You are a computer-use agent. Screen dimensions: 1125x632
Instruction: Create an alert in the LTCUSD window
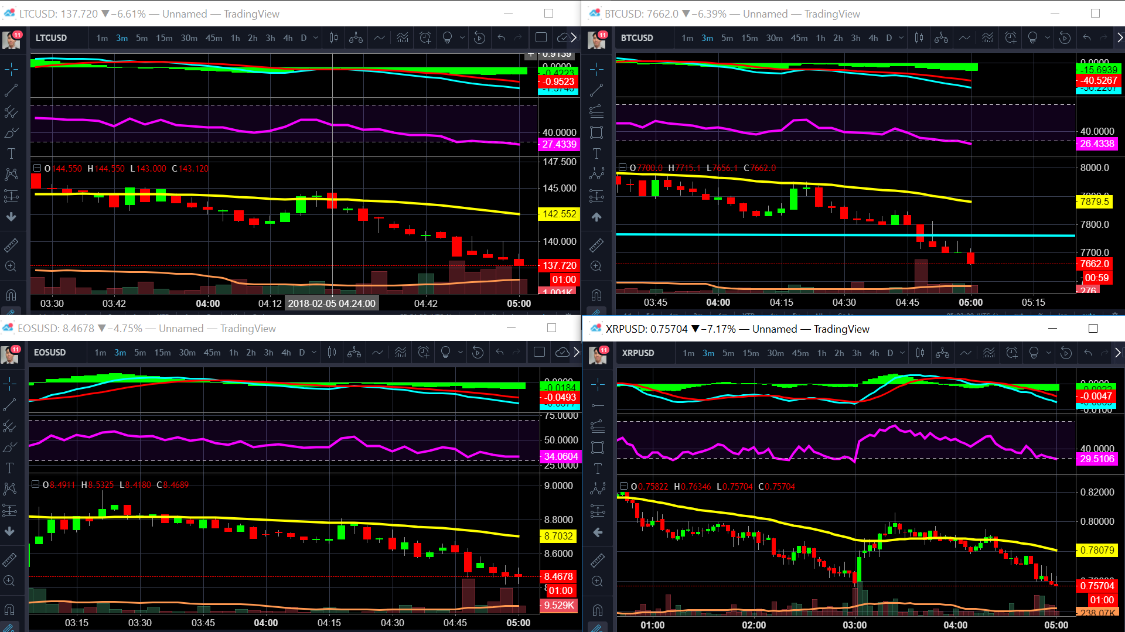pyautogui.click(x=425, y=38)
